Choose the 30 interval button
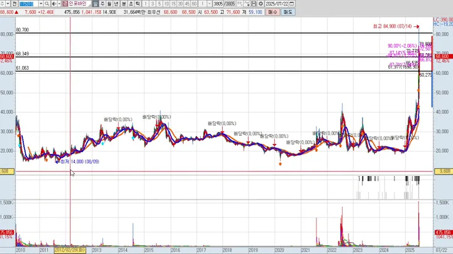Image resolution: width=453 pixels, height=254 pixels. 181,4
